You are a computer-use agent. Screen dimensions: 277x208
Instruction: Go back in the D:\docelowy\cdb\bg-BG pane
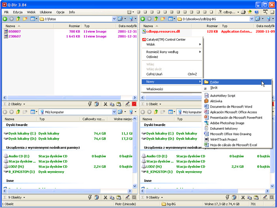click(x=143, y=19)
